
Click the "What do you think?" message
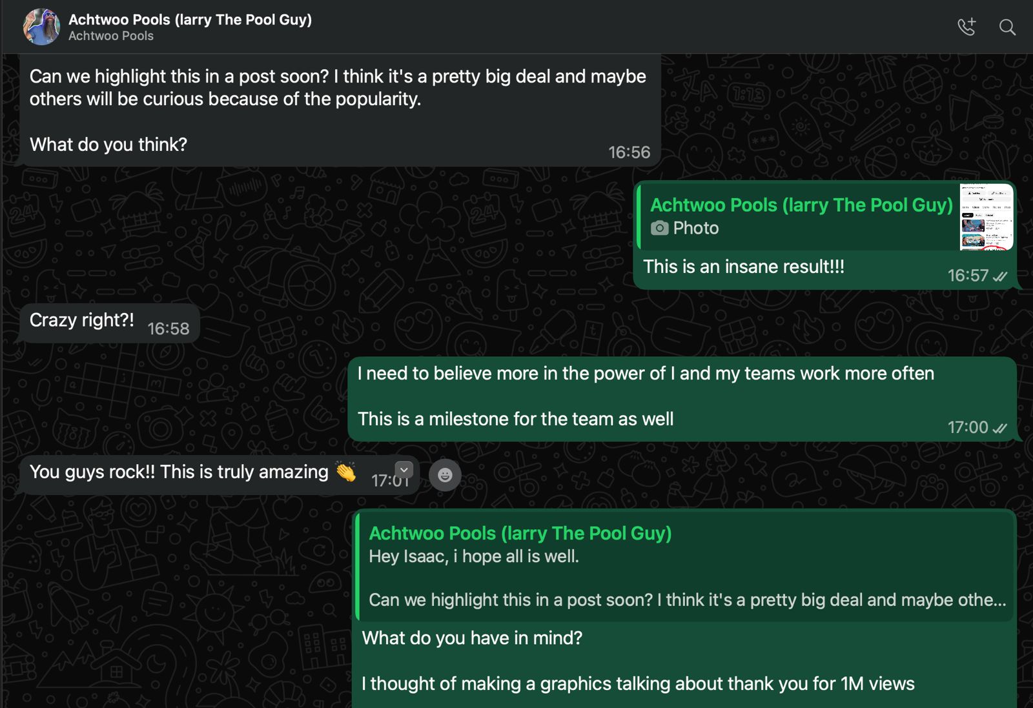coord(108,145)
